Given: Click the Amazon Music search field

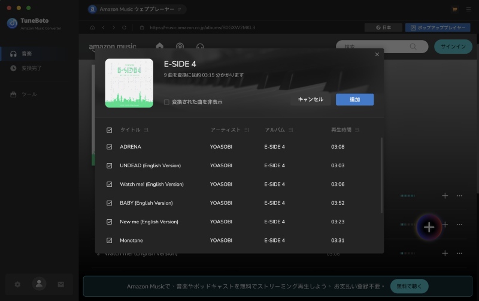Looking at the screenshot, I should (382, 47).
